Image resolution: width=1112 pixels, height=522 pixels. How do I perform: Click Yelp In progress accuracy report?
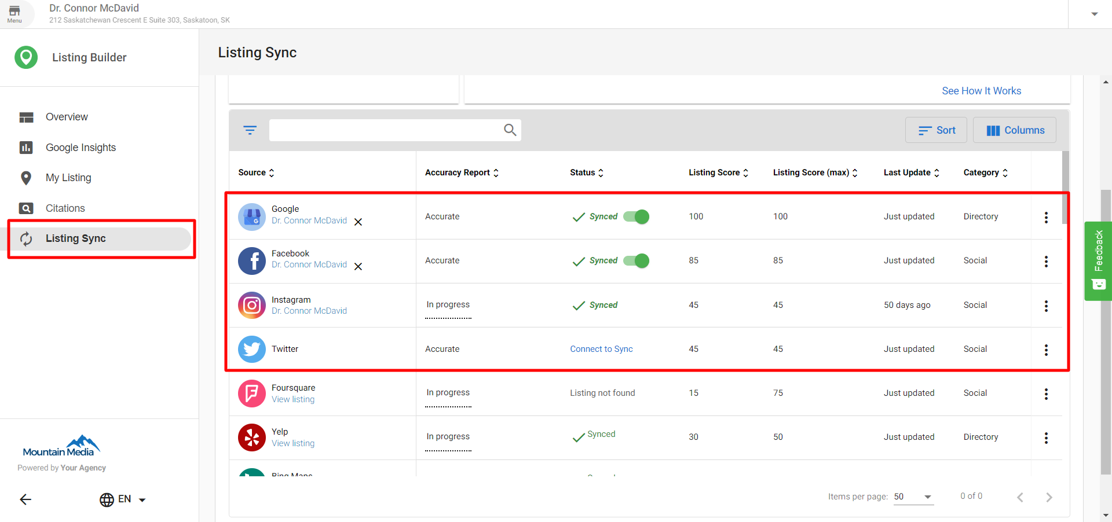click(x=448, y=437)
